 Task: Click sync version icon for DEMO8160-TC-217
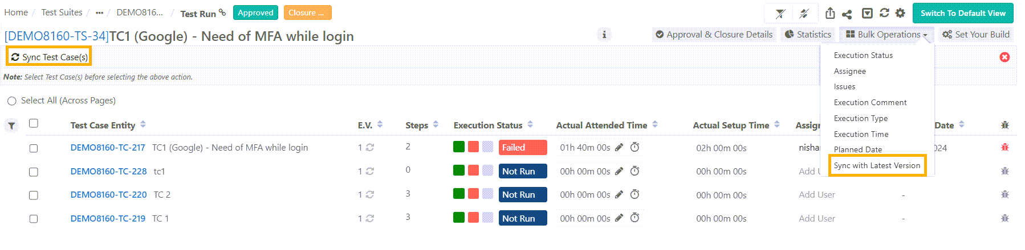click(x=369, y=147)
